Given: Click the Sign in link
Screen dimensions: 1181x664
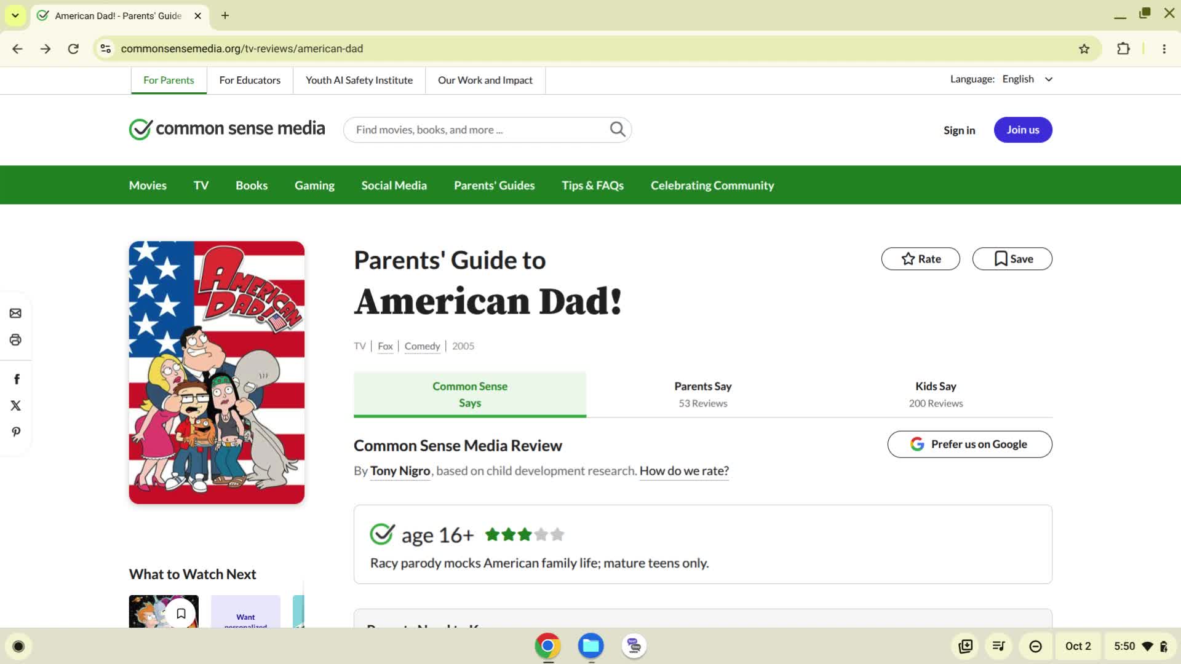Looking at the screenshot, I should pyautogui.click(x=959, y=130).
